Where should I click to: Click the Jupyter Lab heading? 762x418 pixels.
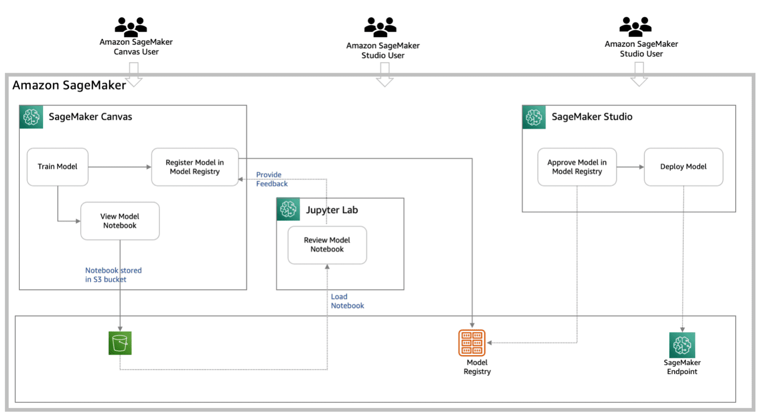tap(332, 210)
